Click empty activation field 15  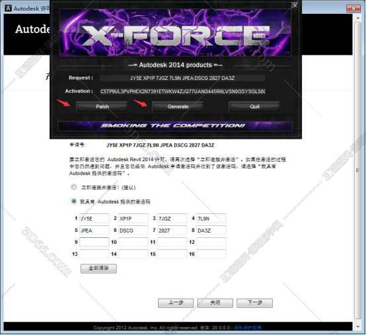172,254
